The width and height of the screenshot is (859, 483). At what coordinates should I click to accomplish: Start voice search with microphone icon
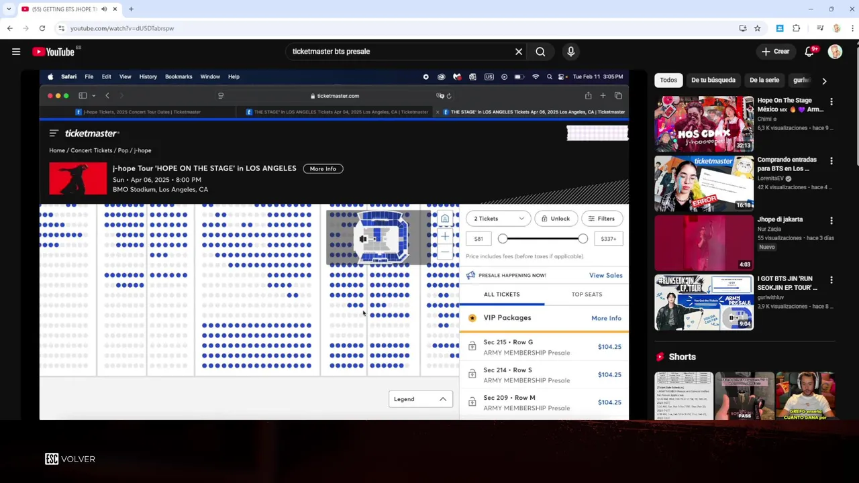point(571,52)
